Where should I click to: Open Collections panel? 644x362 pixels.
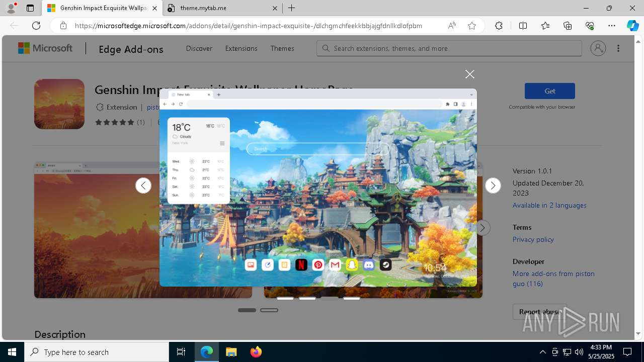[x=568, y=26]
